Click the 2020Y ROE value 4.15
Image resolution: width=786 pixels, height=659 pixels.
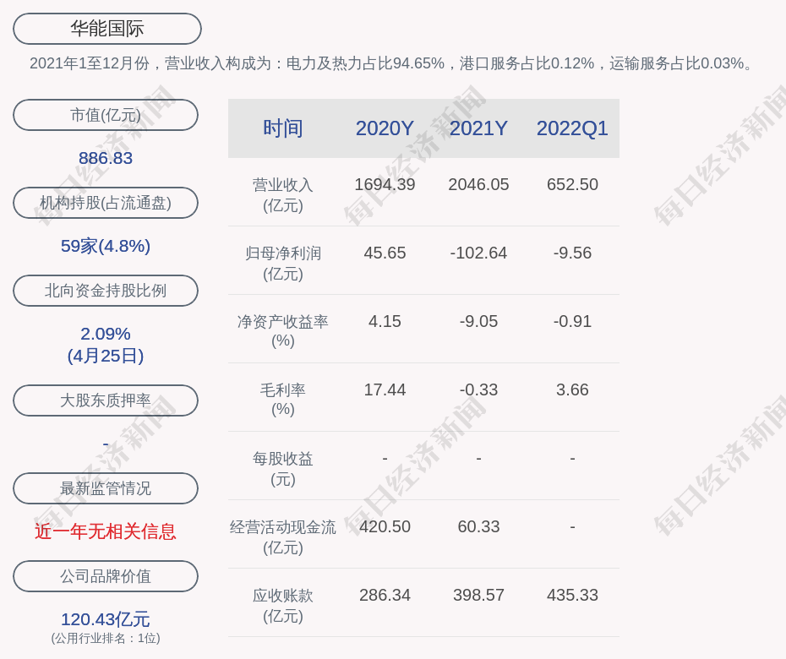tap(385, 321)
